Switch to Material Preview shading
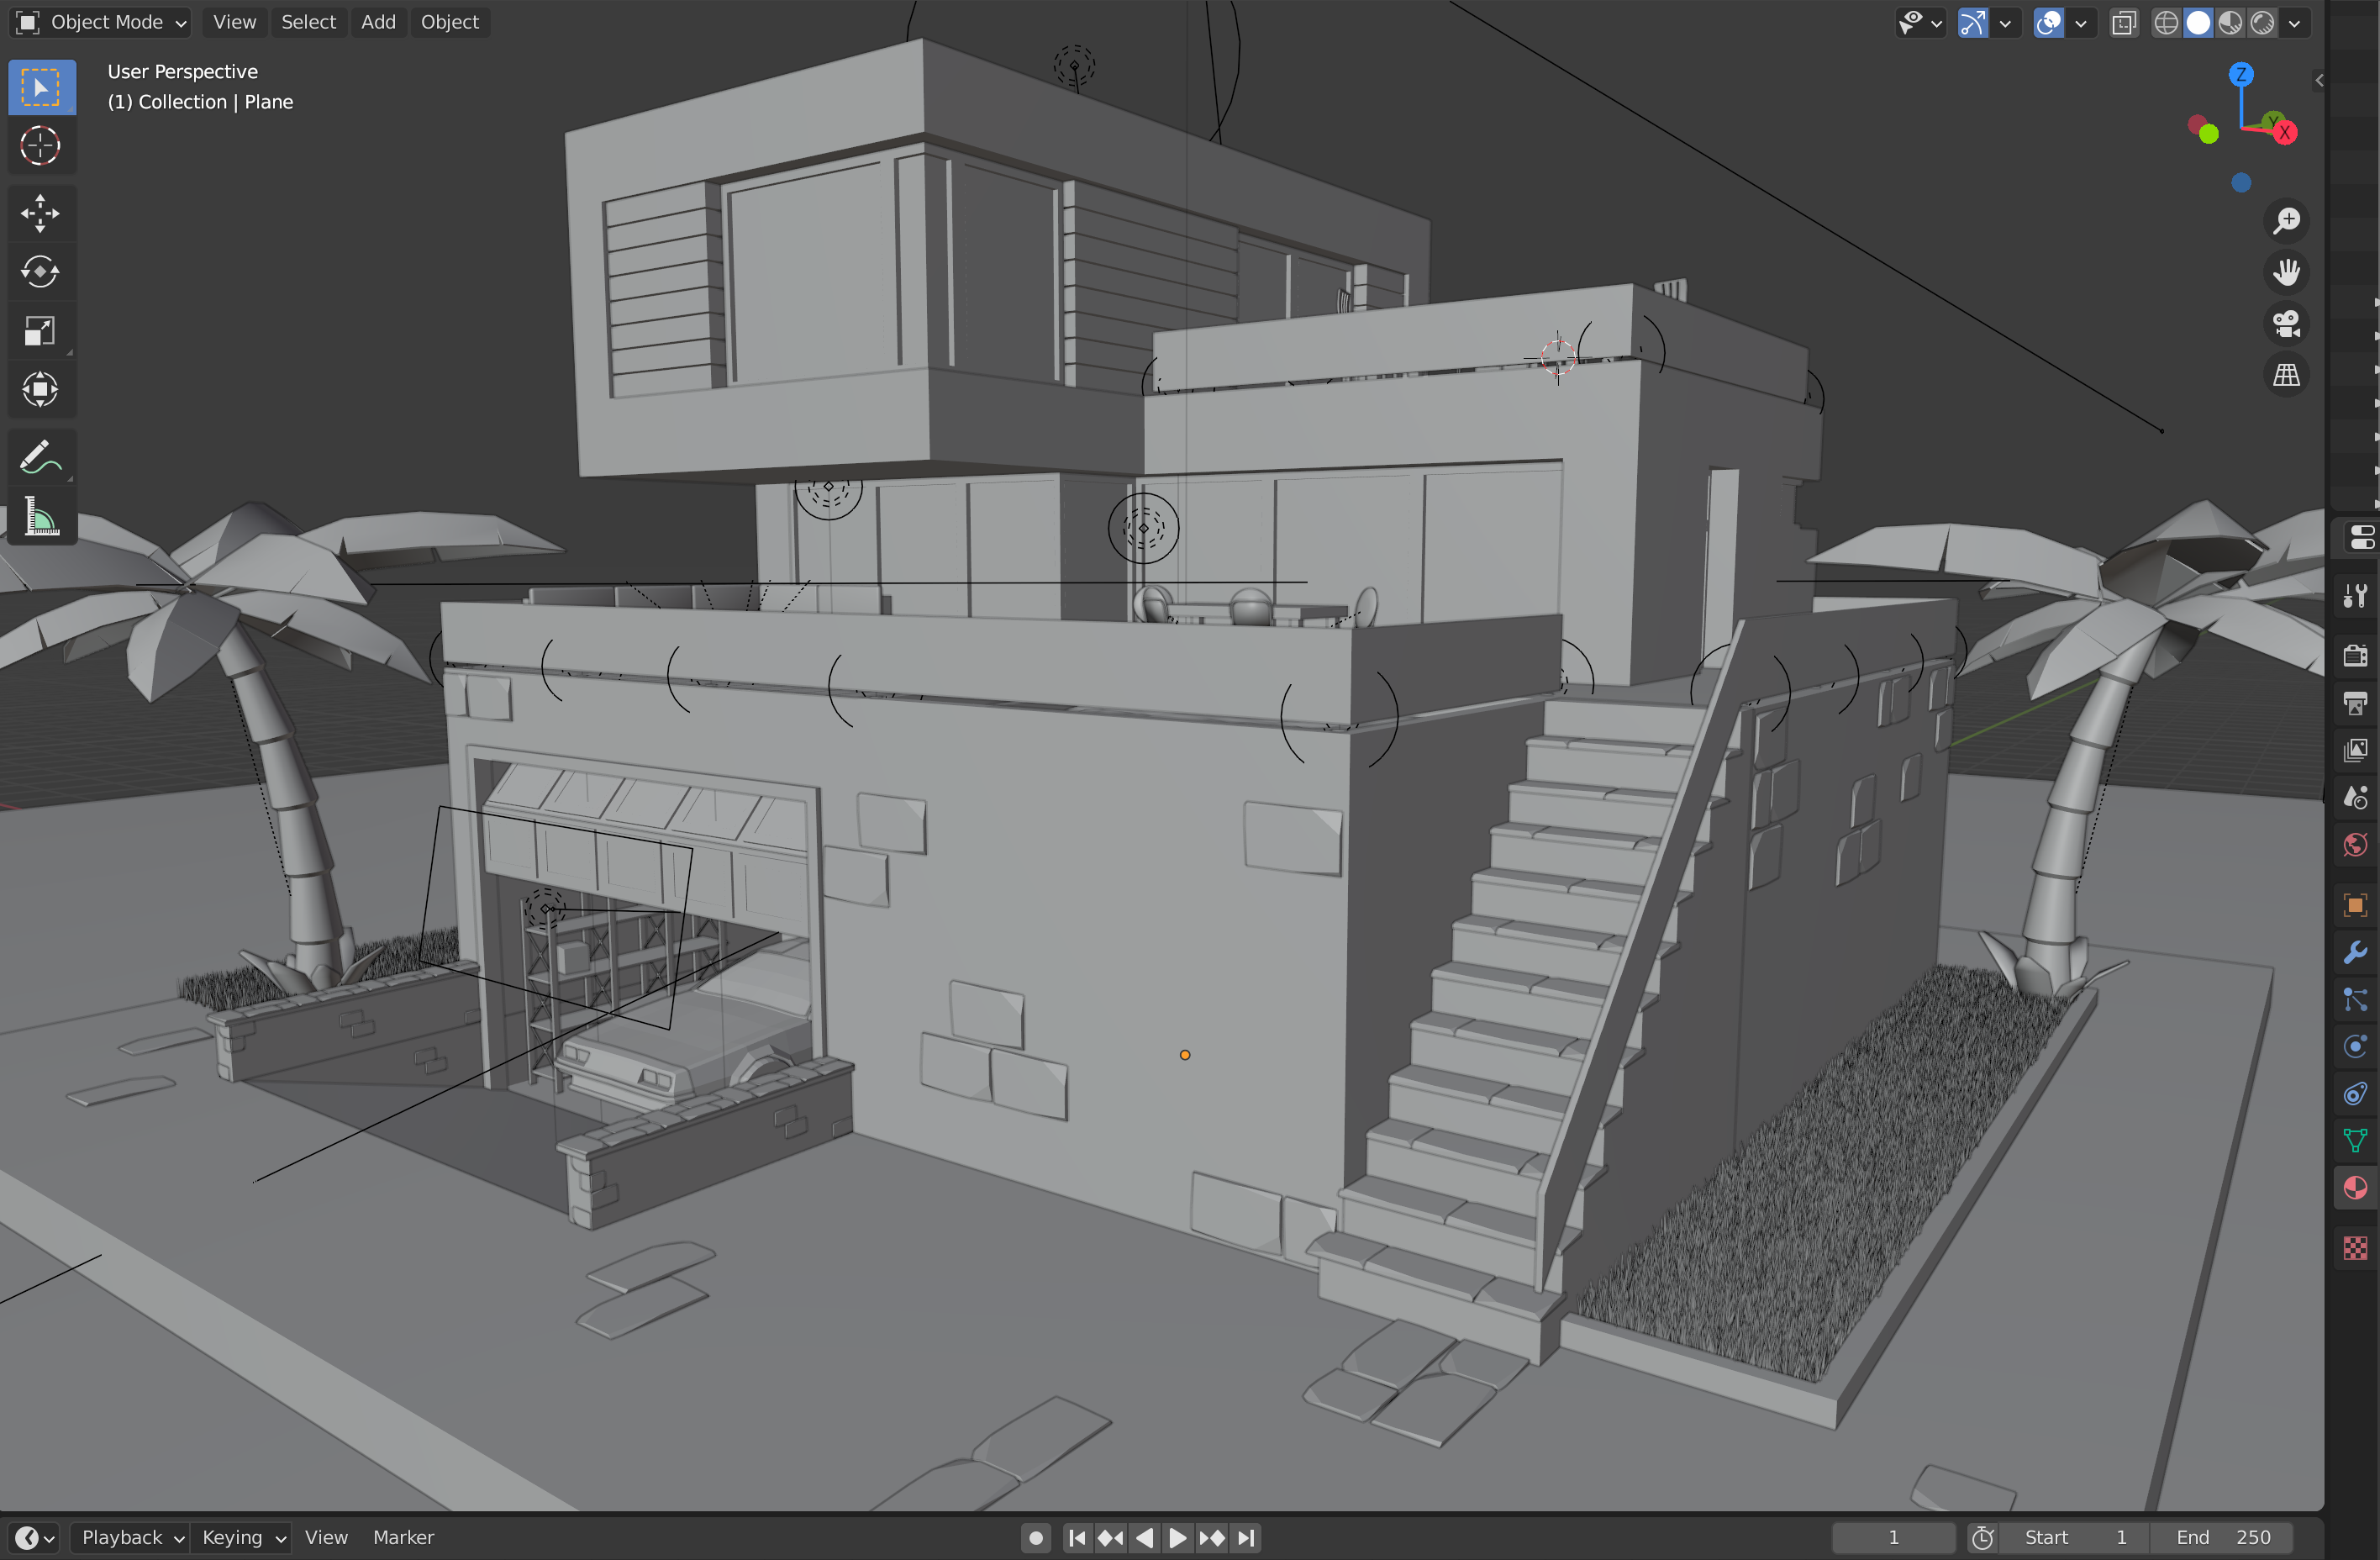The height and width of the screenshot is (1560, 2380). pyautogui.click(x=2230, y=22)
